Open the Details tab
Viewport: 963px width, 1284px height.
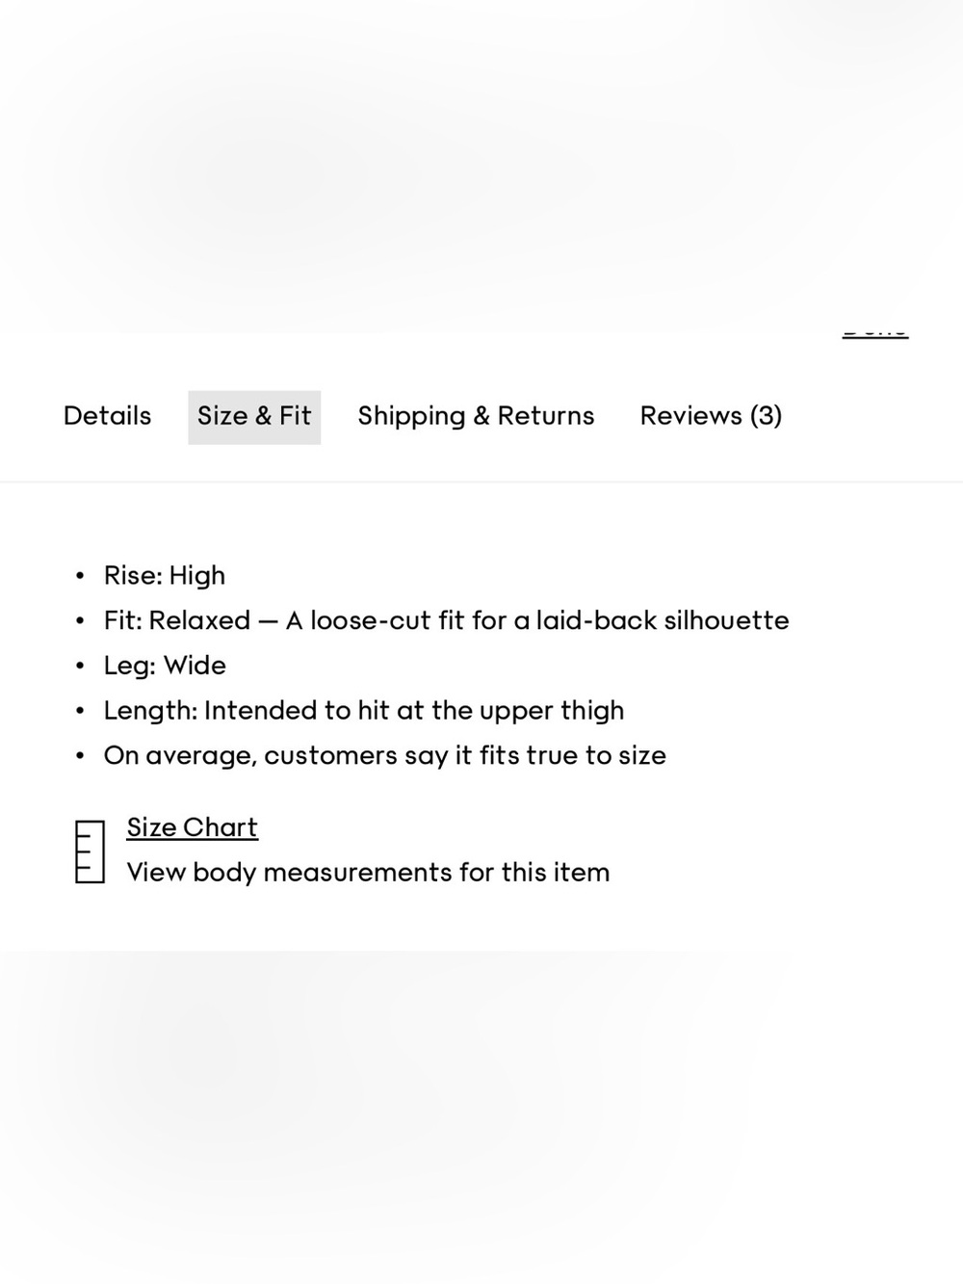click(x=107, y=416)
